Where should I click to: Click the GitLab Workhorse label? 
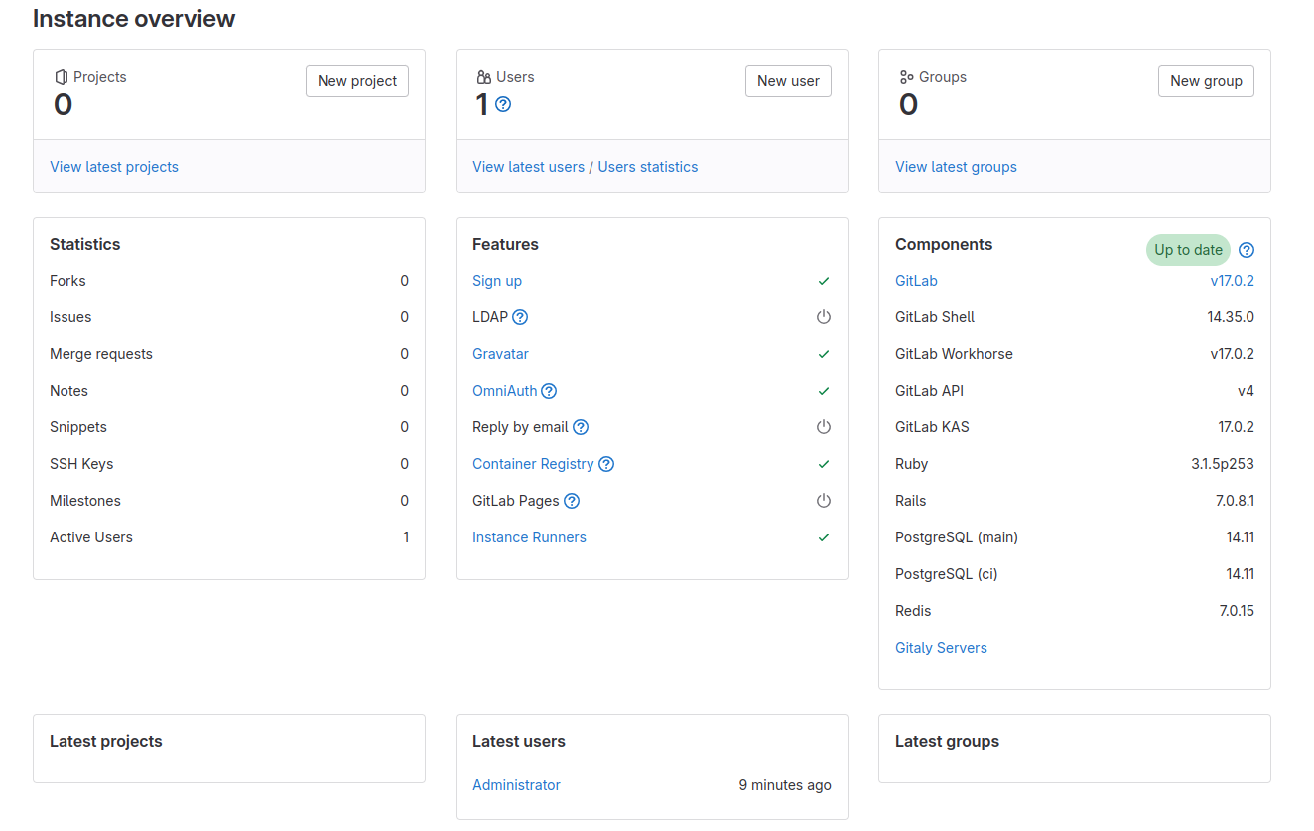pos(954,354)
